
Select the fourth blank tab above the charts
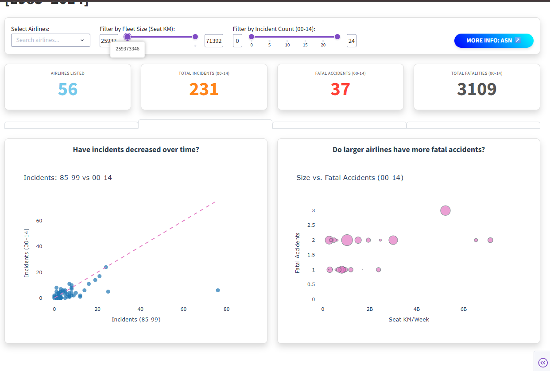(473, 125)
